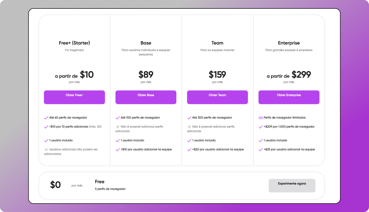The width and height of the screenshot is (369, 212).
Task: Select the Obter Enterprise button
Action: [289, 97]
